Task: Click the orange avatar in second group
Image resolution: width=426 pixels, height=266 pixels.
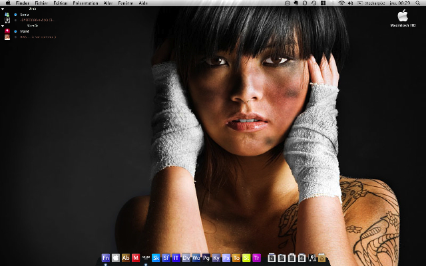Action: pos(7,37)
